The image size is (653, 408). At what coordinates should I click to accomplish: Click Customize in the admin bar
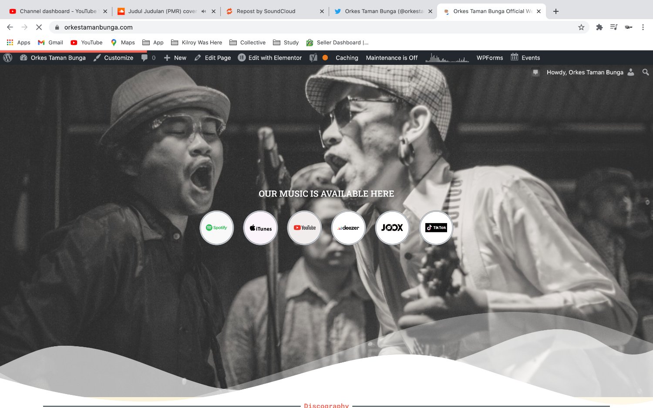[x=113, y=57]
